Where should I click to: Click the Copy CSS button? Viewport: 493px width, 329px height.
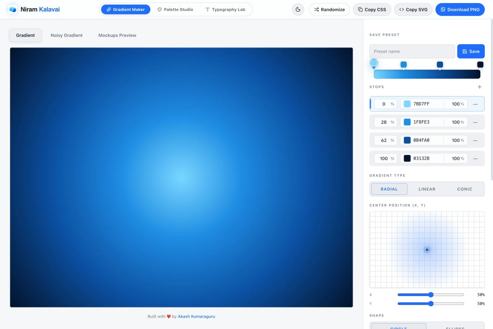[x=372, y=10]
